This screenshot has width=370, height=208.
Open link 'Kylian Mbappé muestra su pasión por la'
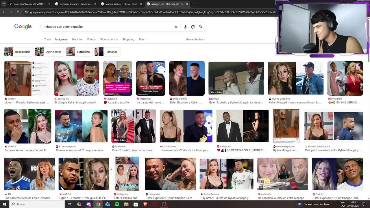(295, 103)
